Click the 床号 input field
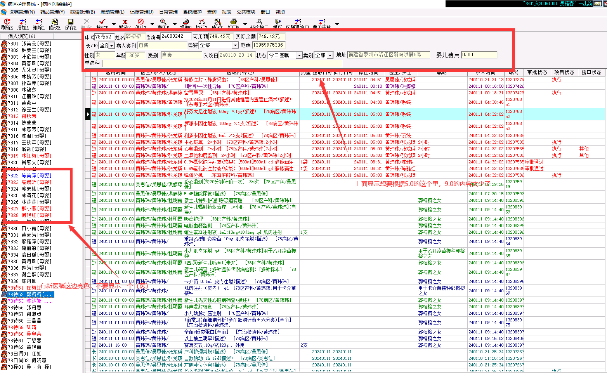 pyautogui.click(x=104, y=36)
